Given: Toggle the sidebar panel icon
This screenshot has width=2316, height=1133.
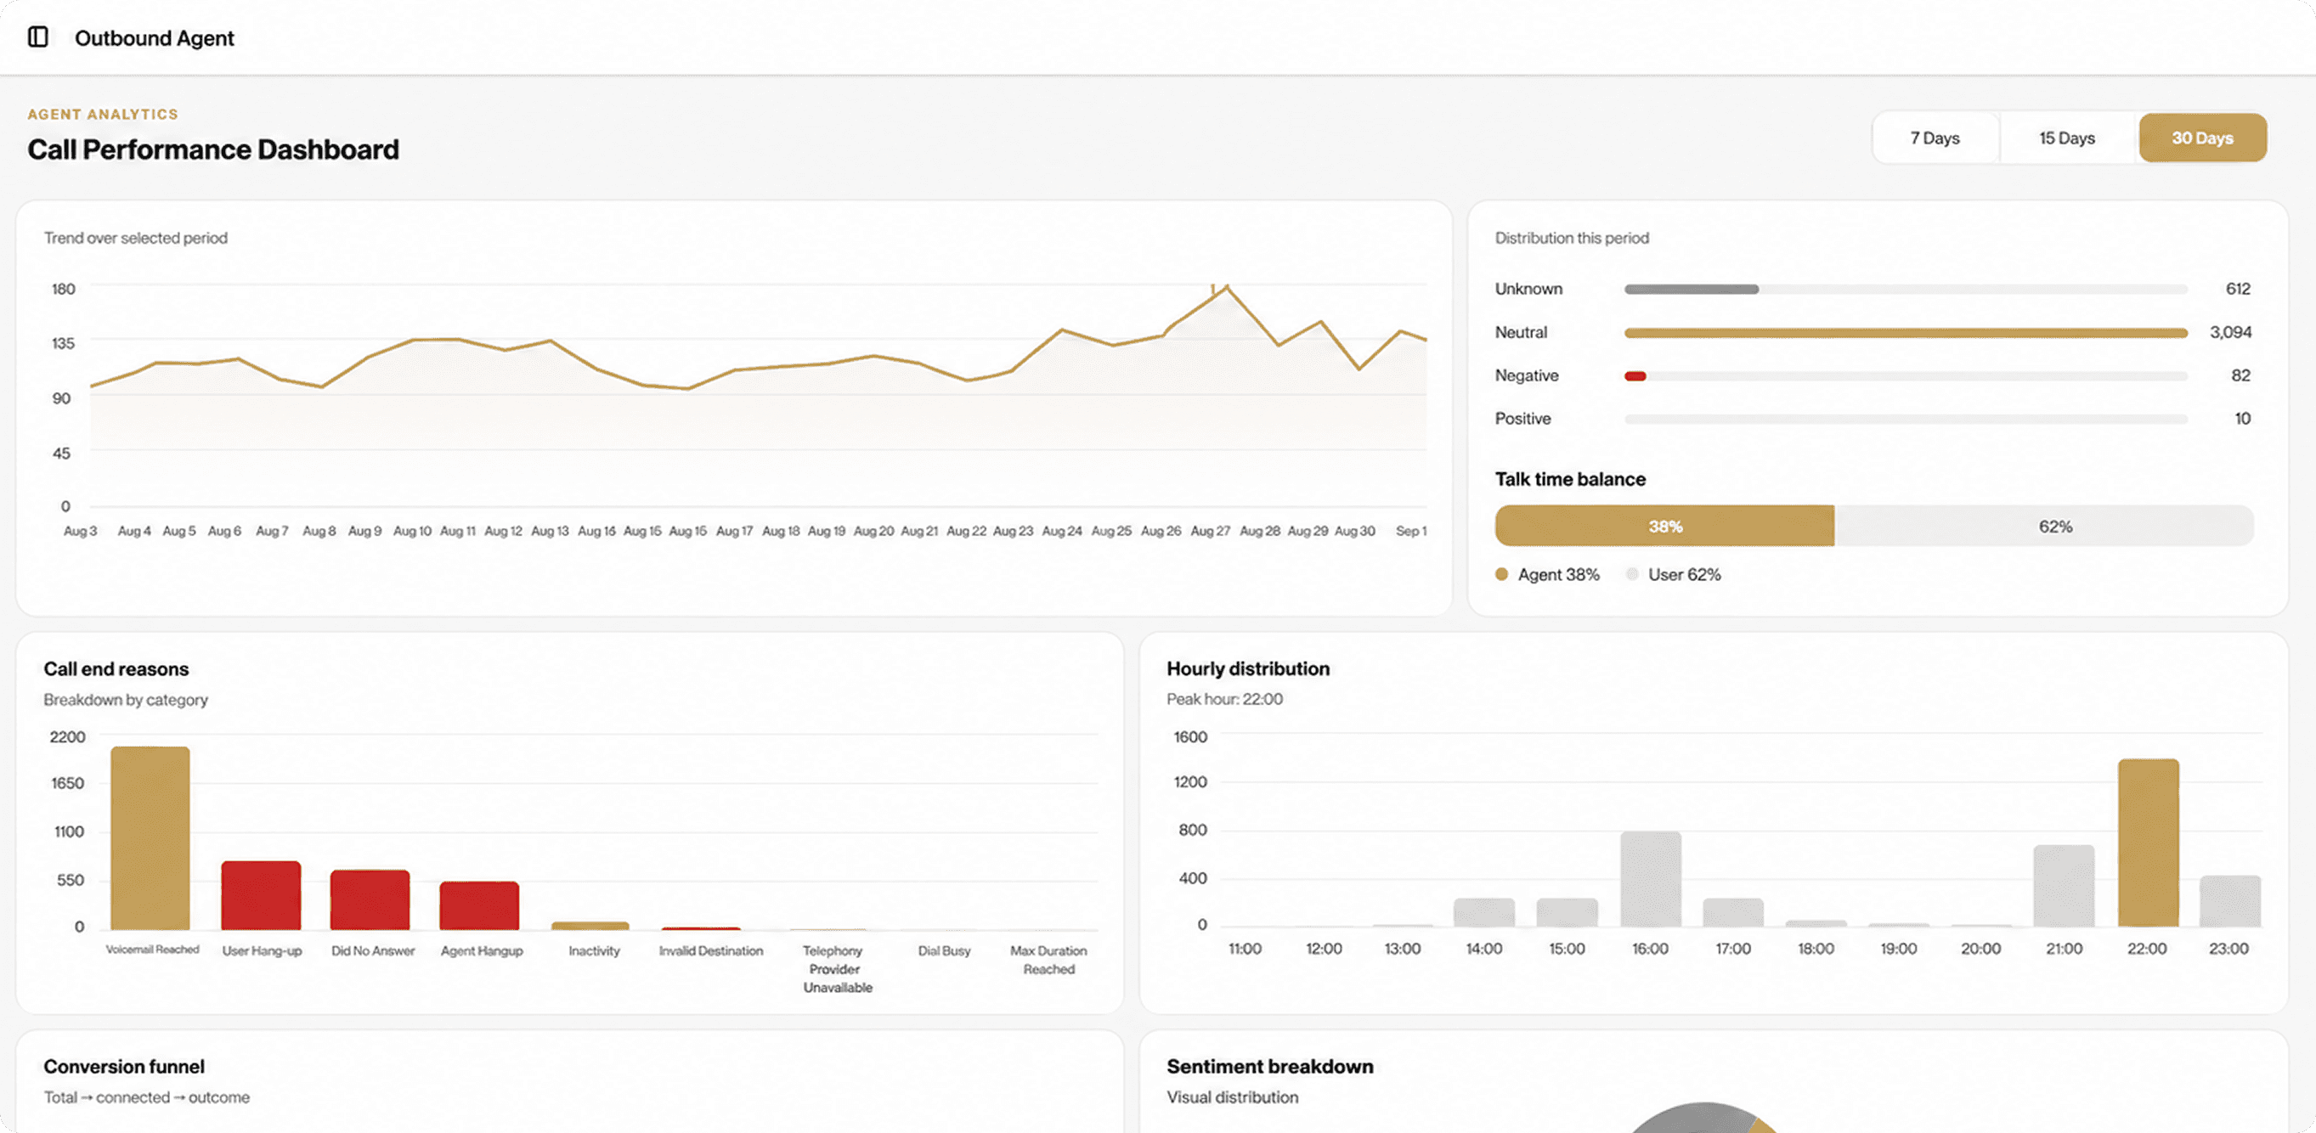Looking at the screenshot, I should pos(37,37).
